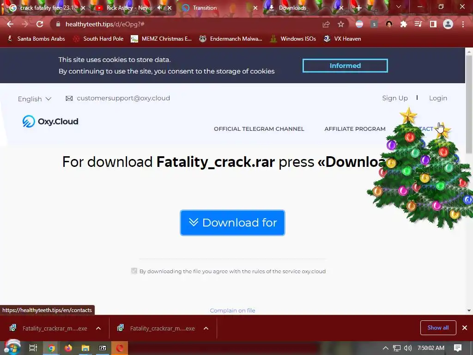The width and height of the screenshot is (473, 355).
Task: Click the envelope icon beside support email
Action: click(69, 98)
